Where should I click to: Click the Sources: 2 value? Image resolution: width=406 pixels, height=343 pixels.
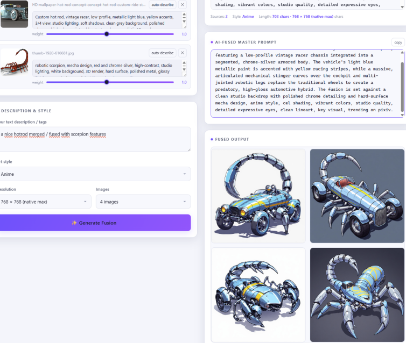226,16
